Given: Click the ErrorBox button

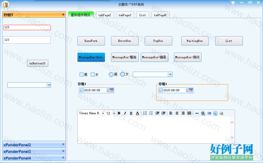Looking at the screenshot, I should (125, 41).
